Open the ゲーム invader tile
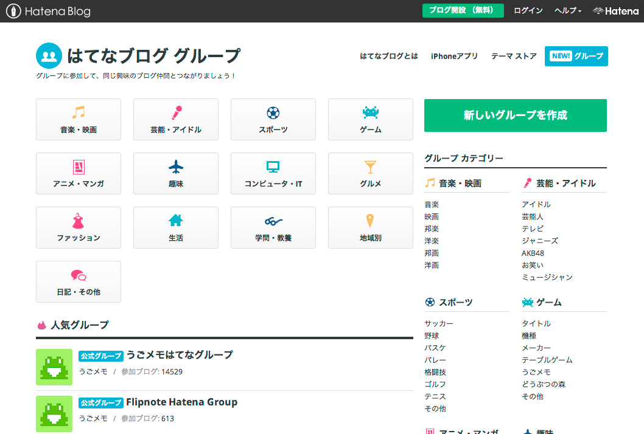 (x=371, y=119)
